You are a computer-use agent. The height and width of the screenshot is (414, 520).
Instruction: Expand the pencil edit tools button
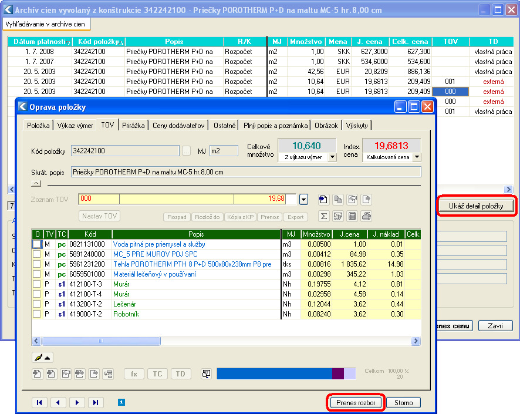coord(42,358)
